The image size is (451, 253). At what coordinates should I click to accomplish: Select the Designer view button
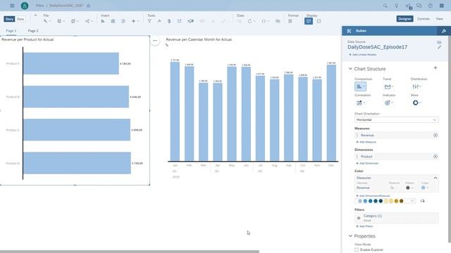click(x=404, y=19)
